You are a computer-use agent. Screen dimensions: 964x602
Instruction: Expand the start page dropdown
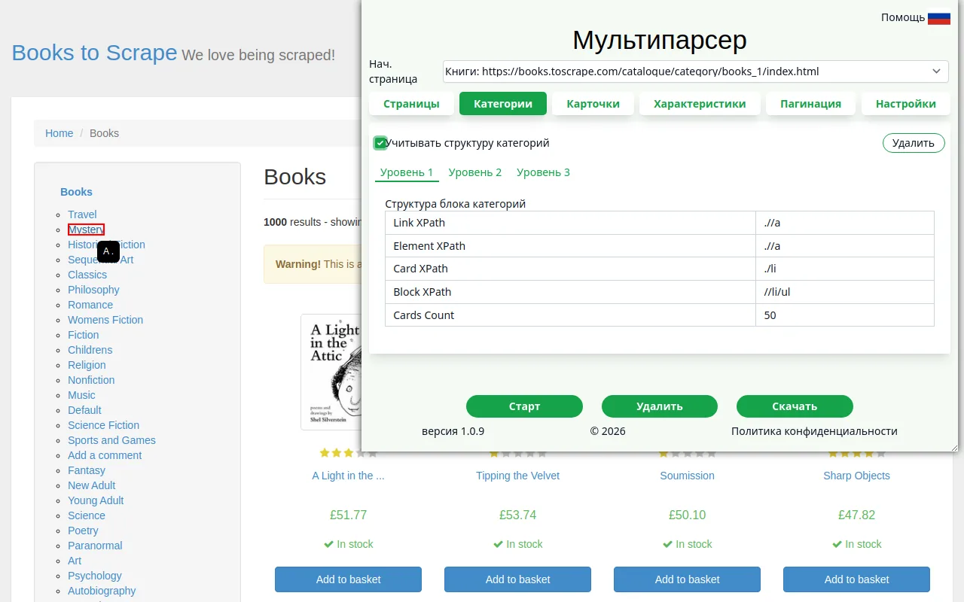tap(696, 71)
